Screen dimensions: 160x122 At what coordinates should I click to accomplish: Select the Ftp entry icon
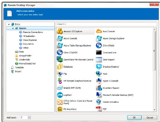(x=60, y=74)
